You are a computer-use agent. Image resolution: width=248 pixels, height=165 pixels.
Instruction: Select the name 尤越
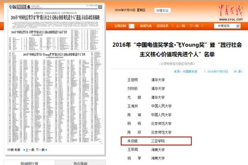(x=134, y=97)
